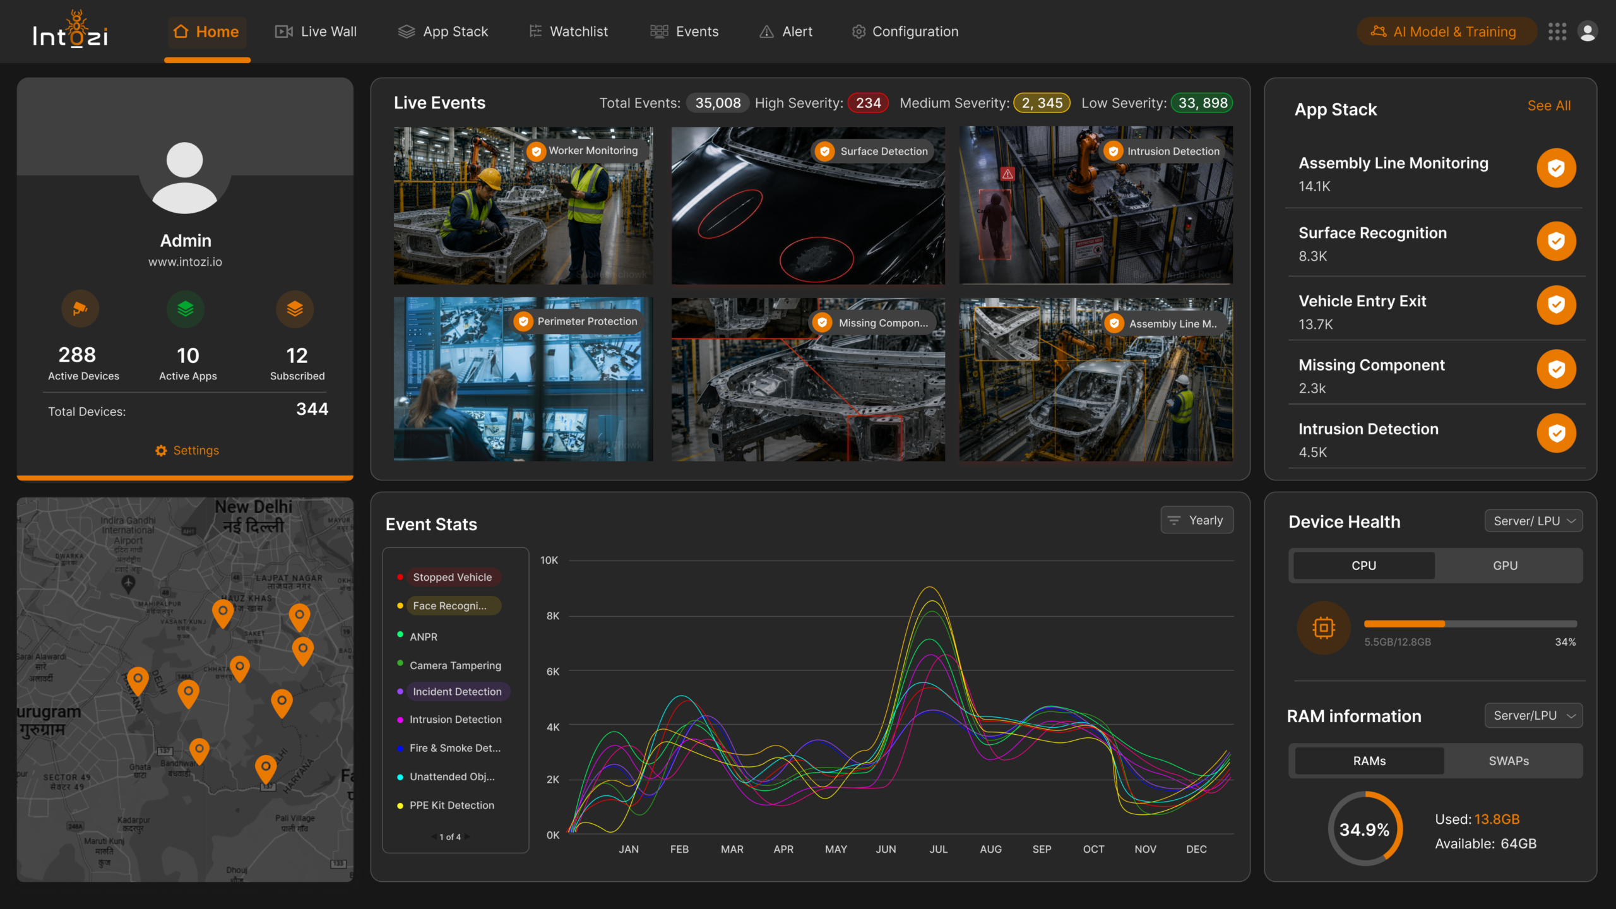This screenshot has height=909, width=1616.
Task: Click the Settings gear icon
Action: 161,451
